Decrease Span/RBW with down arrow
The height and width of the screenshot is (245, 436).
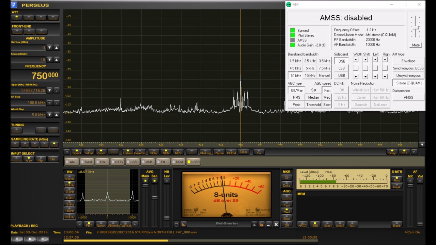(x=50, y=91)
